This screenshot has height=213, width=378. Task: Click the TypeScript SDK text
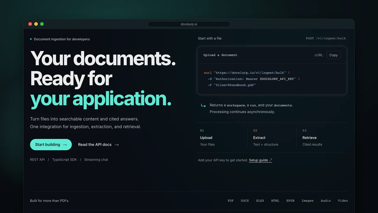point(64,160)
